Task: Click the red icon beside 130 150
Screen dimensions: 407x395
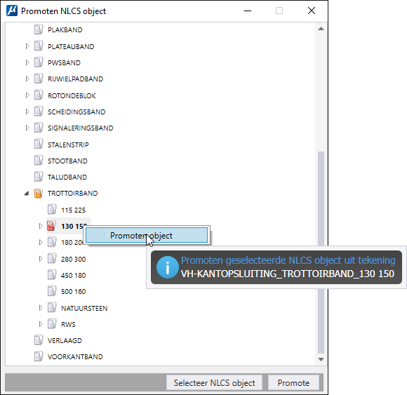Action: (x=51, y=226)
